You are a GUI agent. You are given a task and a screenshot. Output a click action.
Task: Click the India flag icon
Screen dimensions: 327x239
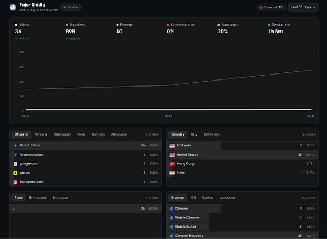[x=172, y=173]
